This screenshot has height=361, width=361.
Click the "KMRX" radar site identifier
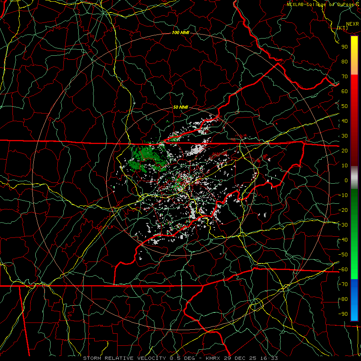point(214,358)
